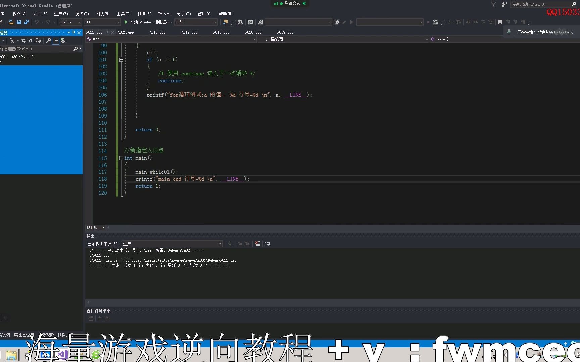This screenshot has width=580, height=362.
Task: Click the process attach flask icon
Action: click(337, 22)
